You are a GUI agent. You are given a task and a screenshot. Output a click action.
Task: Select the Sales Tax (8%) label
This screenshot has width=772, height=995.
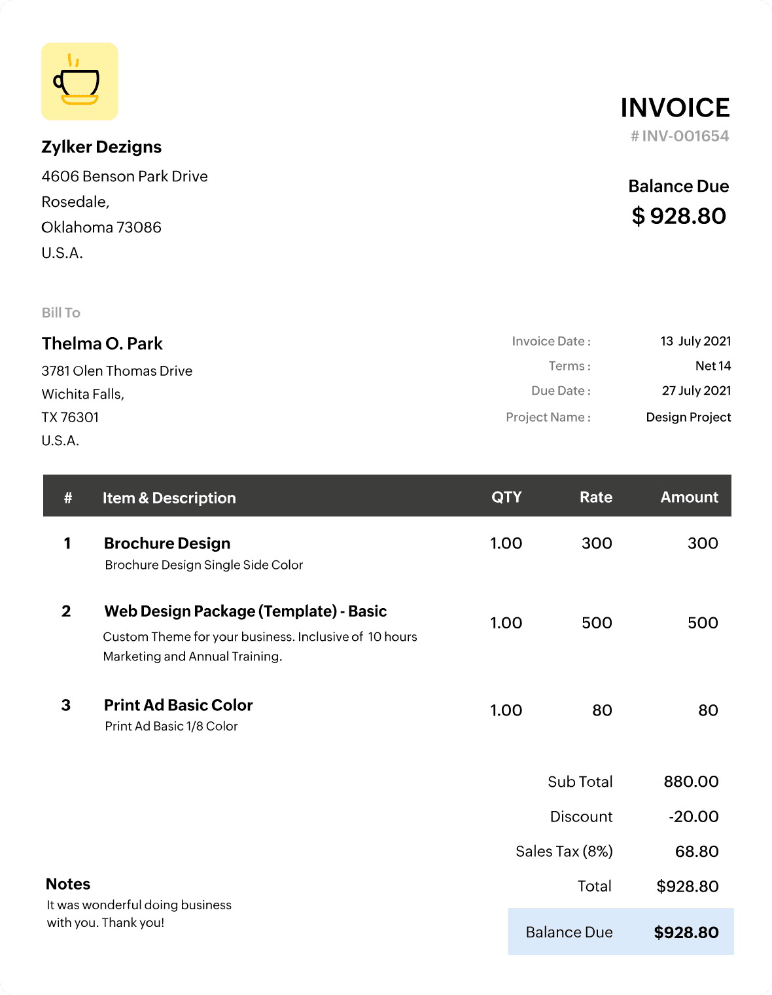[x=564, y=851]
